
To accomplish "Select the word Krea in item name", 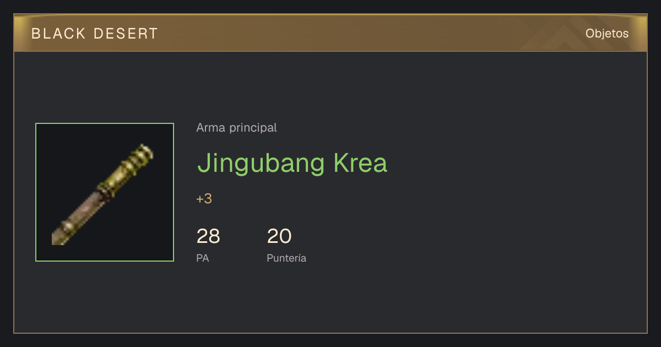I will (x=360, y=163).
